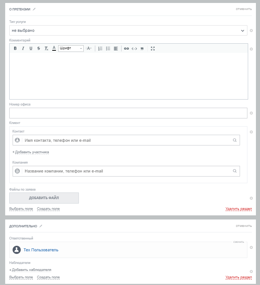The image size is (260, 285).
Task: Toggle italic formatting in comment editor
Action: [x=23, y=48]
